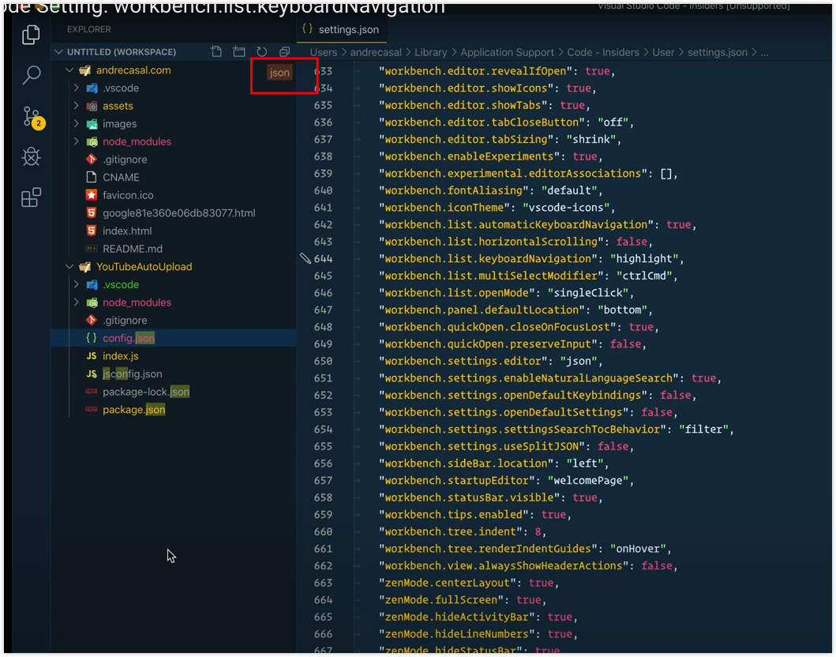Click Users in the breadcrumb path
Viewport: 836px width, 657px height.
pyautogui.click(x=323, y=52)
